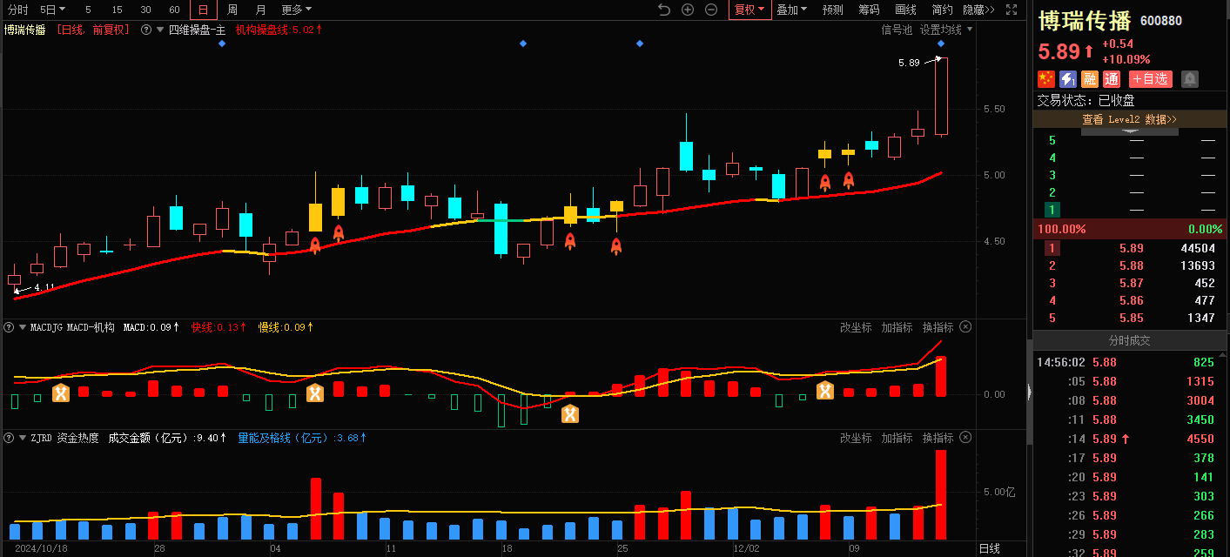Click 改坐标 in the MACD panel

point(856,327)
